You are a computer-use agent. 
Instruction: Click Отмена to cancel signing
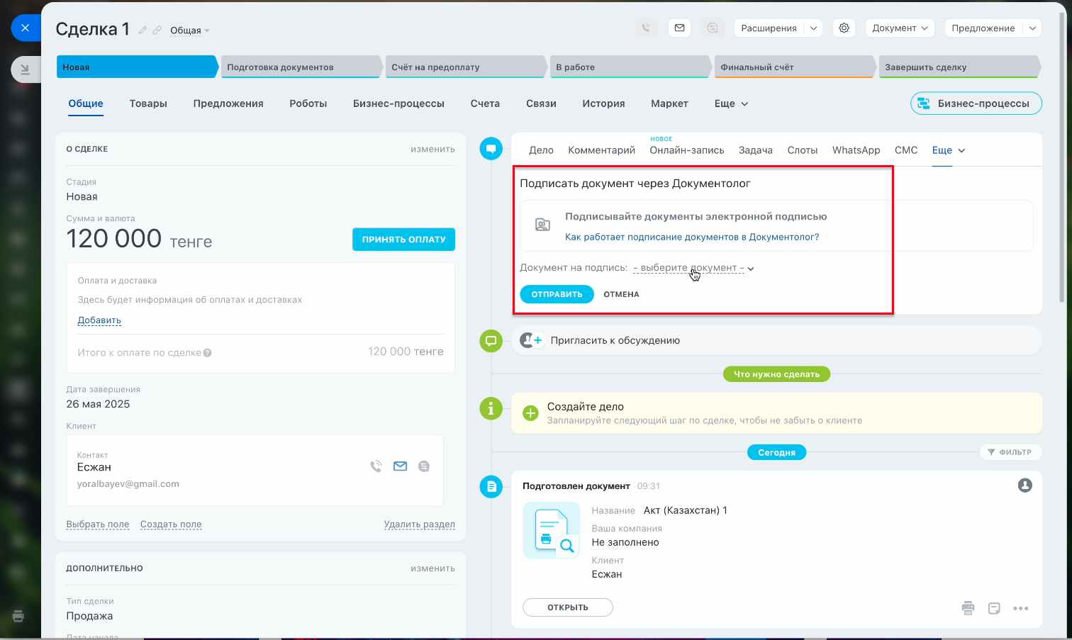pos(621,294)
